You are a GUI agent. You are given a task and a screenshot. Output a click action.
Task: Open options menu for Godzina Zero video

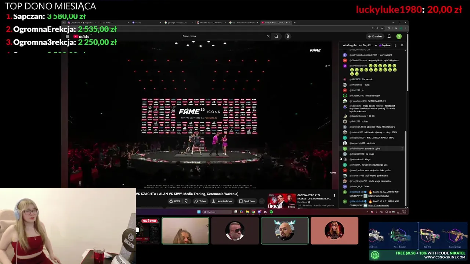335,195
